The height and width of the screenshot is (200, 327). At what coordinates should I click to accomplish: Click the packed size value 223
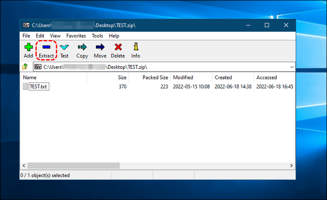[164, 87]
